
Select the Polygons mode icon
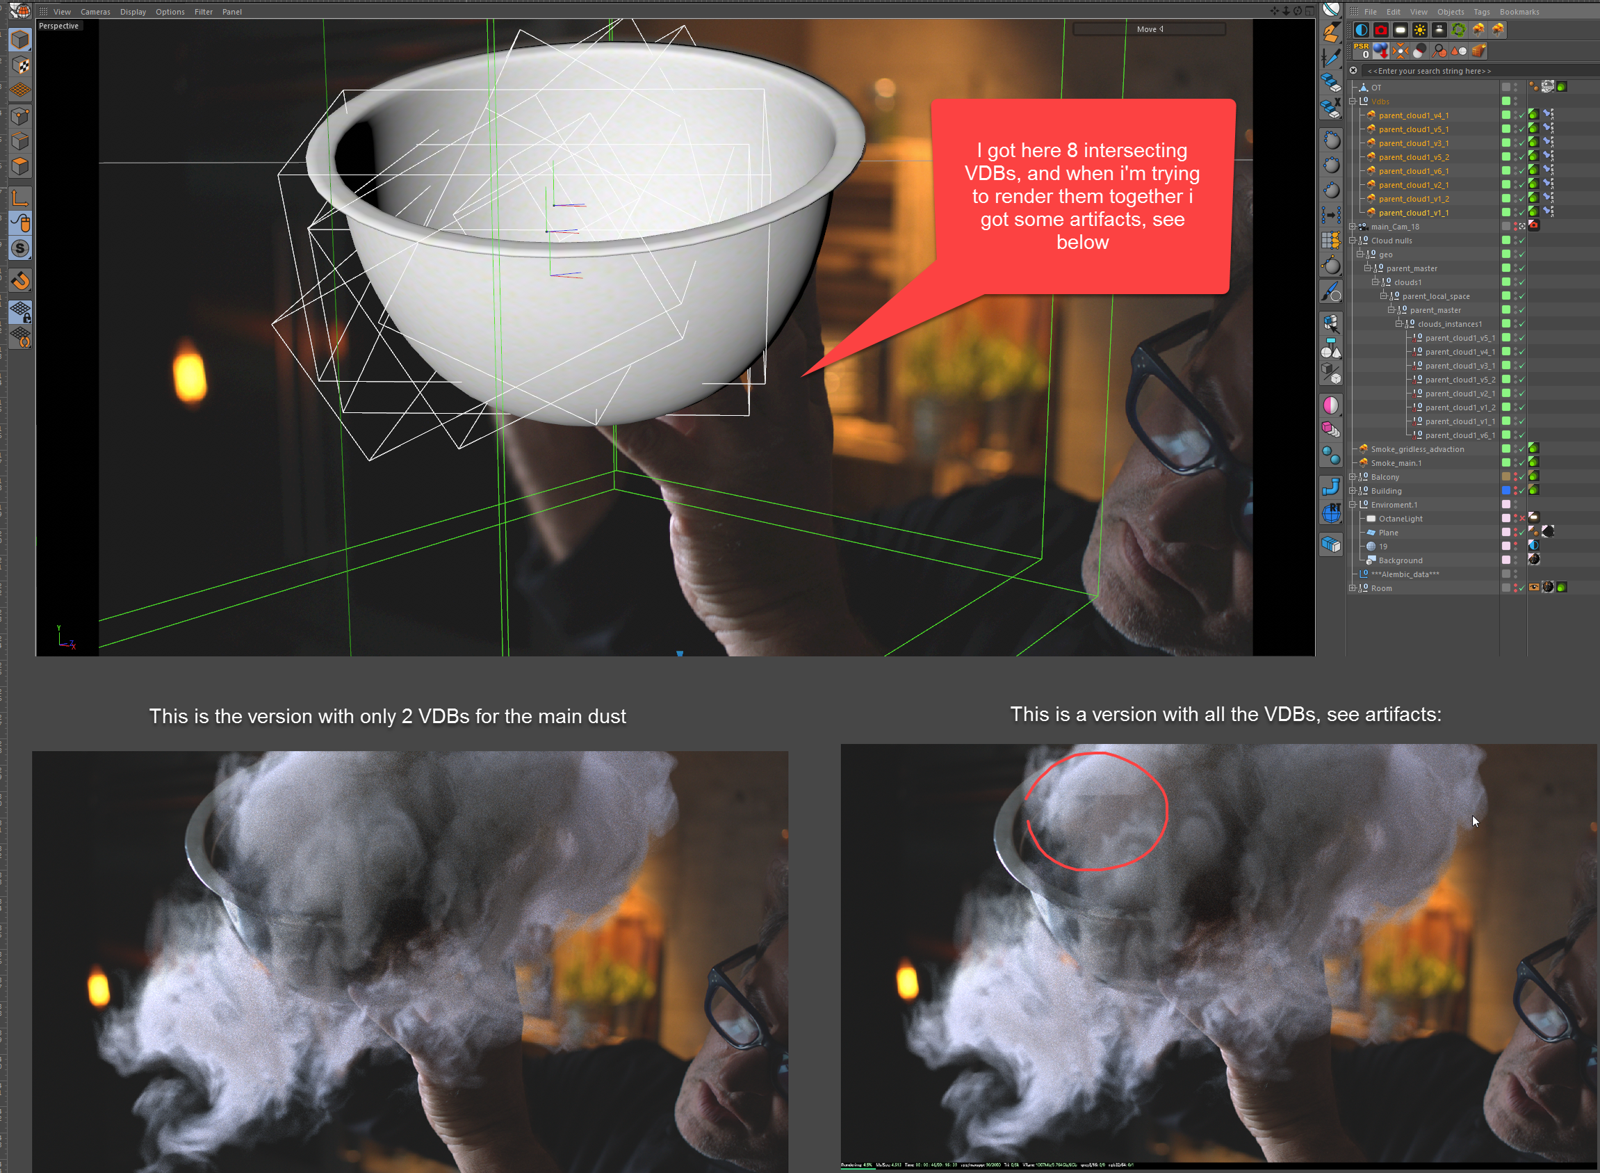20,166
